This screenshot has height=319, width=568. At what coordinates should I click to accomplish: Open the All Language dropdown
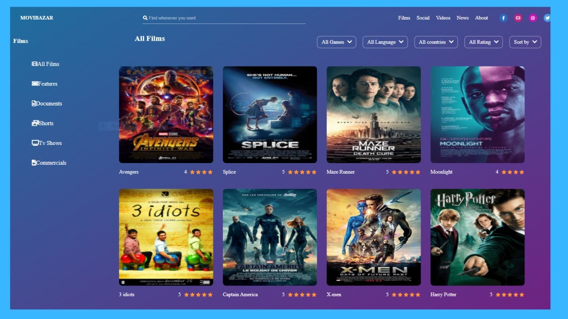click(385, 42)
